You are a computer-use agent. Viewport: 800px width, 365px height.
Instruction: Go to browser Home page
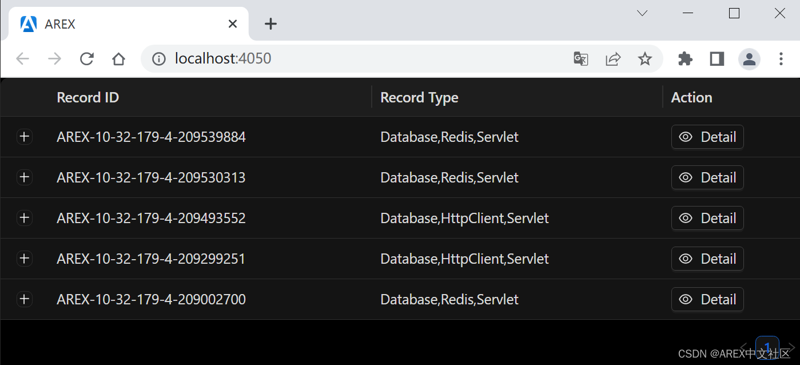[118, 58]
